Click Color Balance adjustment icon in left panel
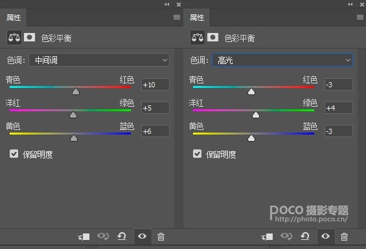The height and width of the screenshot is (249, 366). 14,38
